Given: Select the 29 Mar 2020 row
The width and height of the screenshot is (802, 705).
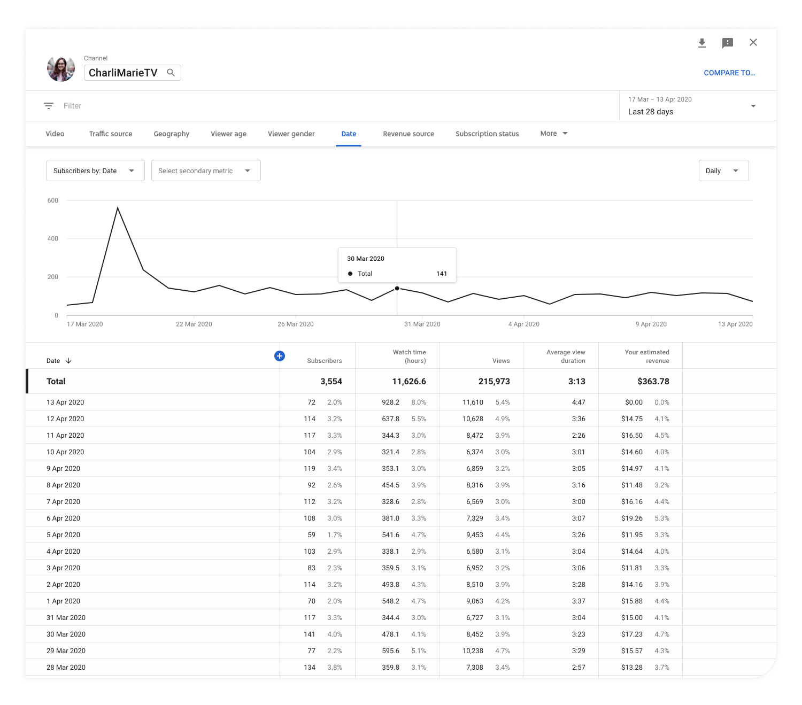Looking at the screenshot, I should point(401,650).
